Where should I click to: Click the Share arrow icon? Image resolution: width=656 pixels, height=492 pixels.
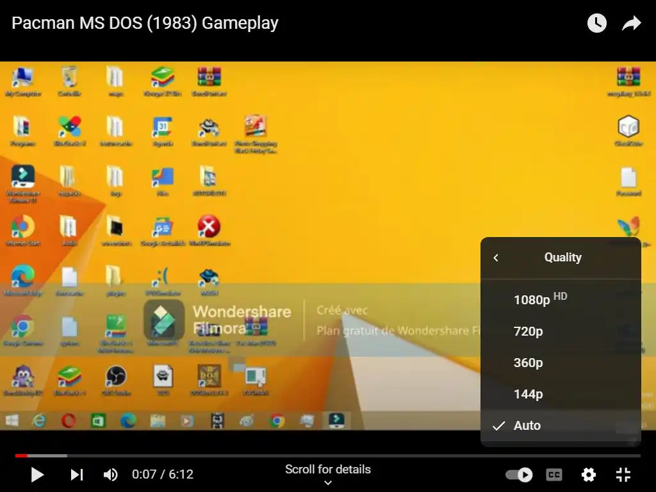631,24
